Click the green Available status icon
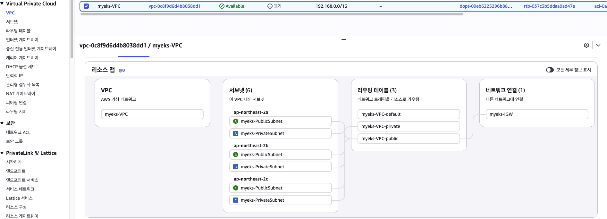This screenshot has width=607, height=219. [x=222, y=6]
